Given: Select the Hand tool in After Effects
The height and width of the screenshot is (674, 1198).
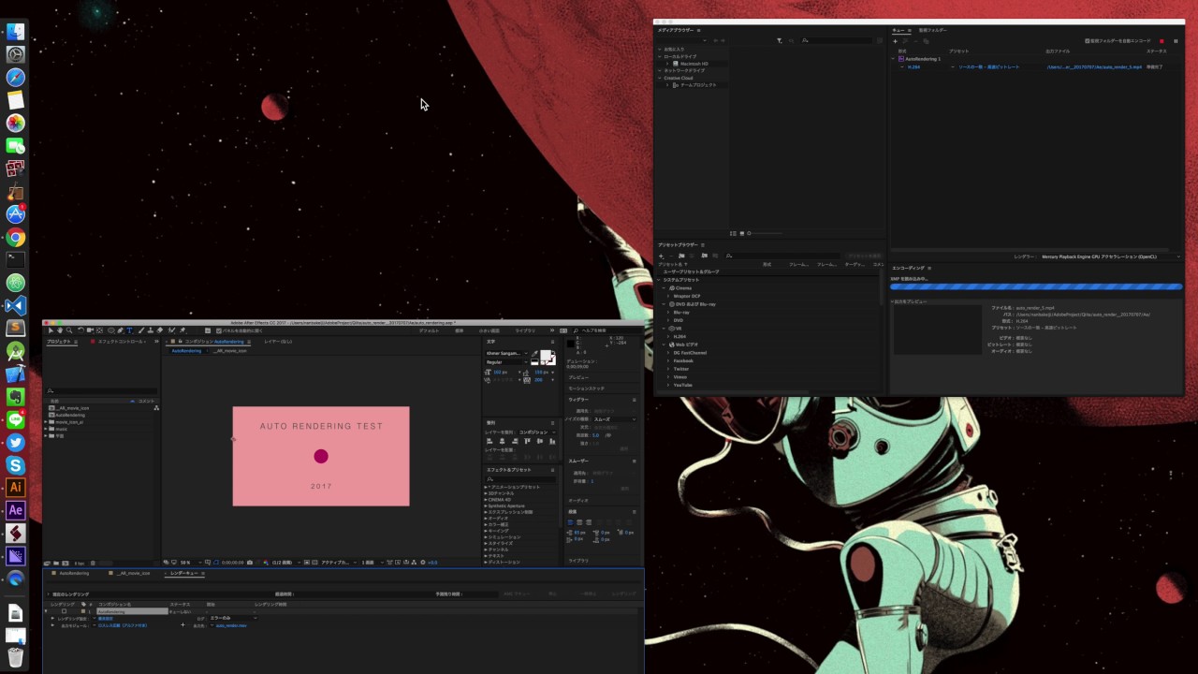Looking at the screenshot, I should [60, 330].
